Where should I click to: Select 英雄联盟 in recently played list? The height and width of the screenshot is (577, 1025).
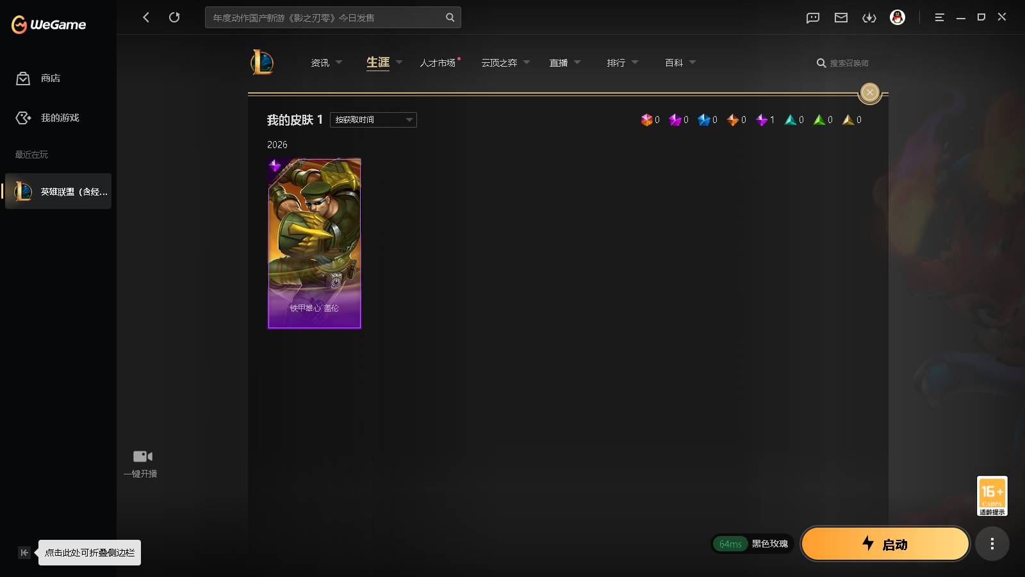[58, 191]
